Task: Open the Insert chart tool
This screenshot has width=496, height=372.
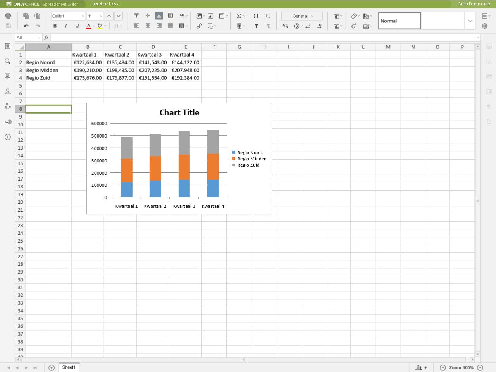Action: [210, 16]
